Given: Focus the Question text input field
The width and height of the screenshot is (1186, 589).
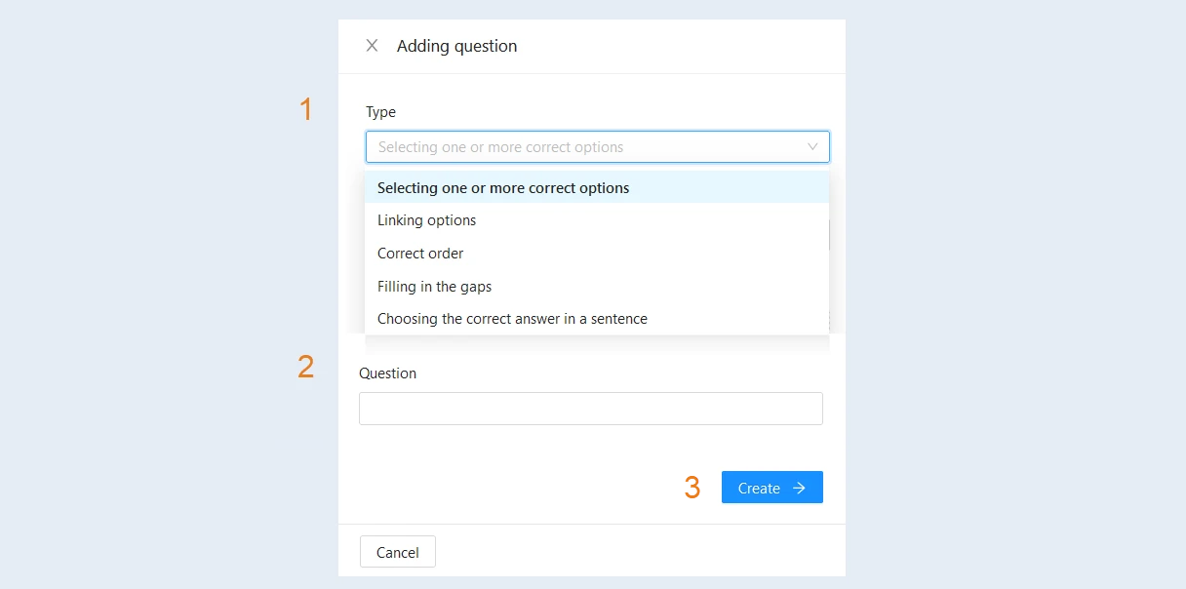Looking at the screenshot, I should [591, 409].
